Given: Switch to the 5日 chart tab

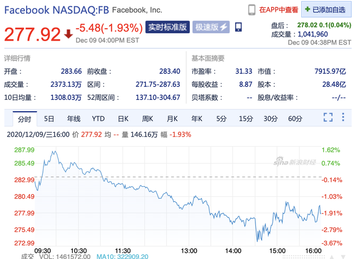Looking at the screenshot, I should tap(49, 118).
